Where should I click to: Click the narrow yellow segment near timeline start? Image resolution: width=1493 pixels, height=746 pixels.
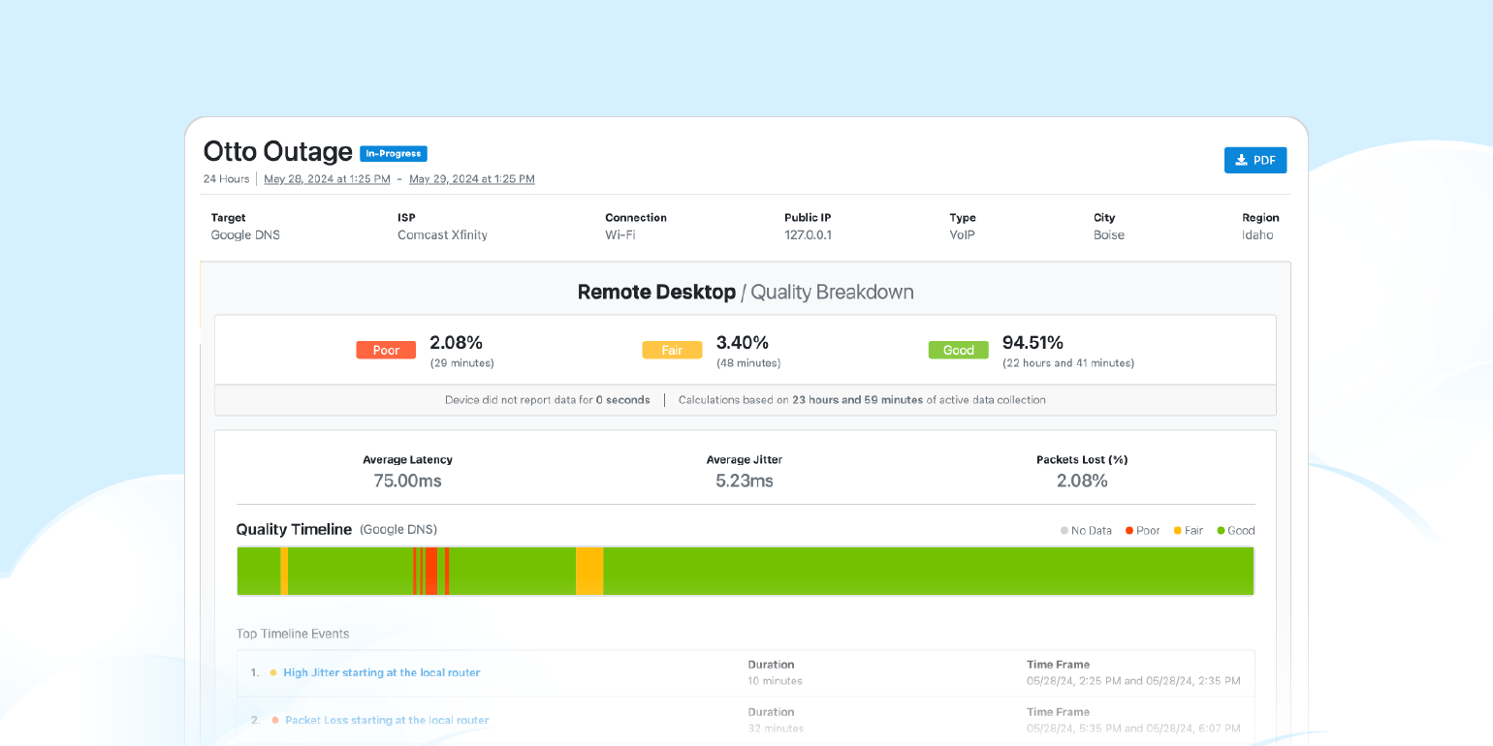click(x=284, y=571)
